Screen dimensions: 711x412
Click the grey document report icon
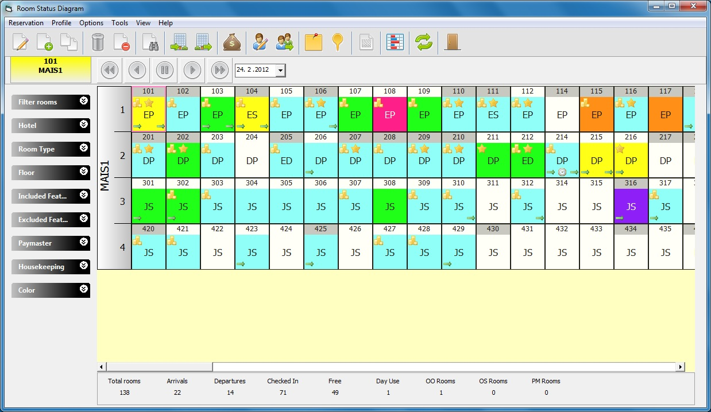[366, 42]
